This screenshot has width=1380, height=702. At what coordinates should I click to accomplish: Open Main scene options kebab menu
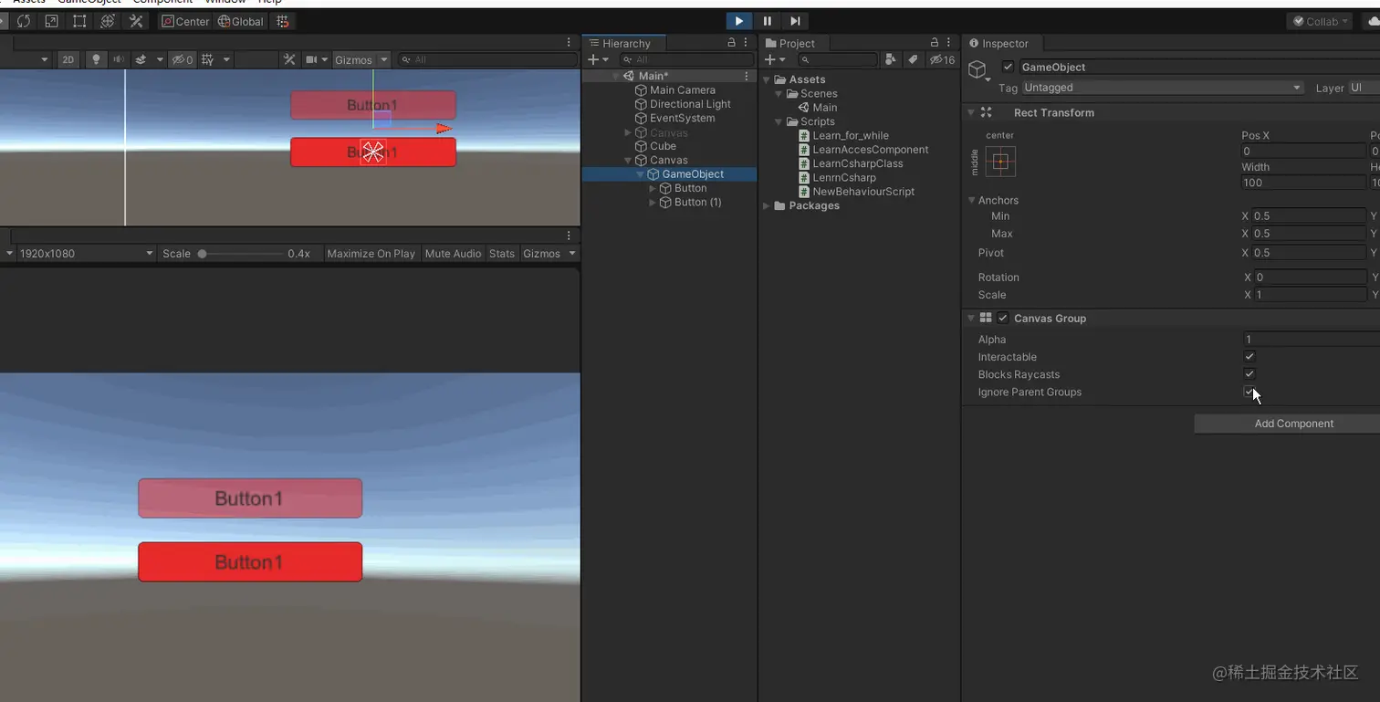(x=747, y=76)
